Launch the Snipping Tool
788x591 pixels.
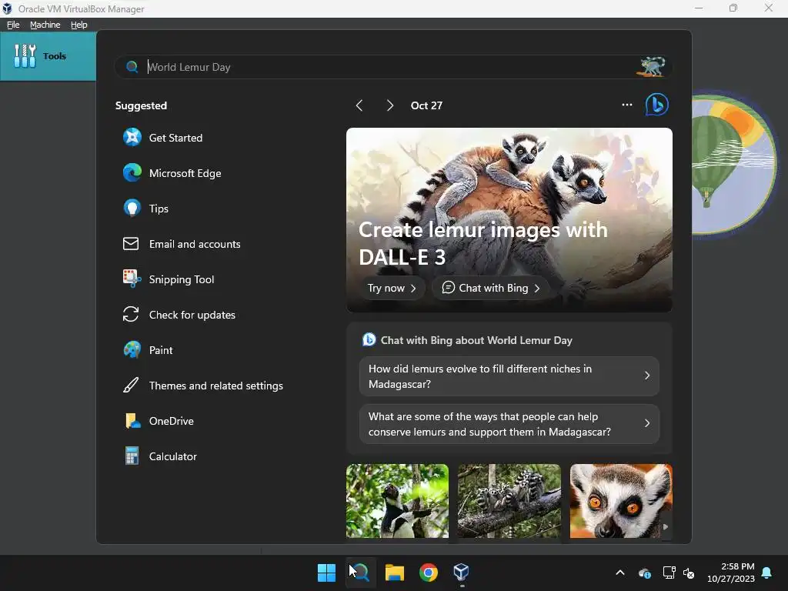[169, 279]
